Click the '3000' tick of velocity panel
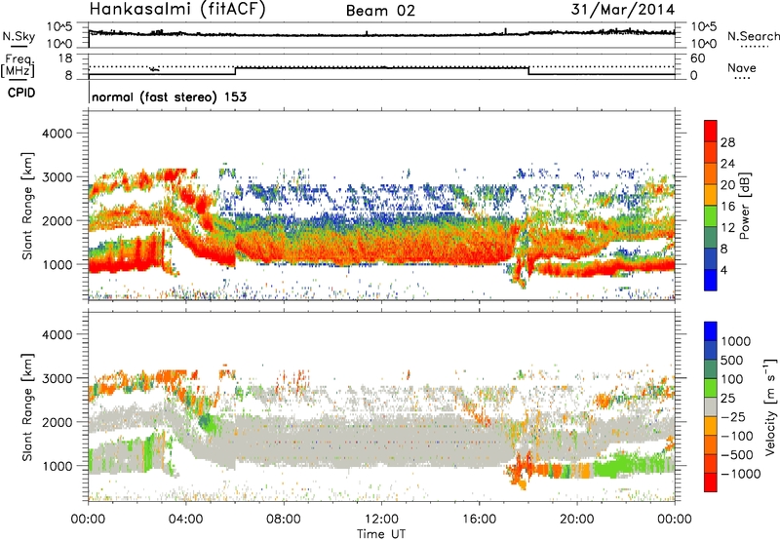This screenshot has height=540, width=780. [x=57, y=378]
